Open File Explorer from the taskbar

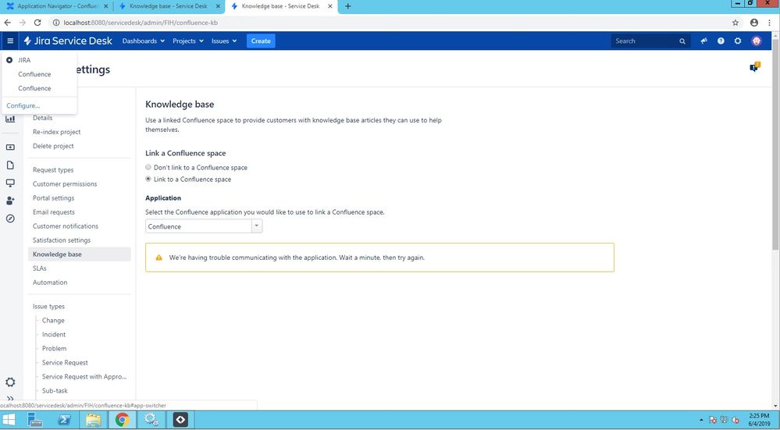click(x=93, y=420)
